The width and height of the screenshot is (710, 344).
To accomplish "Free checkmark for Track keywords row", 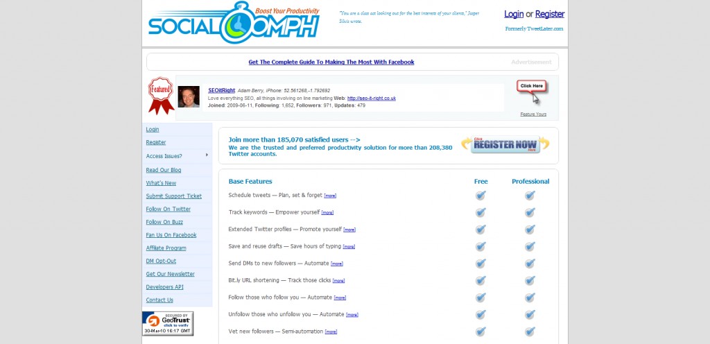I will pyautogui.click(x=480, y=212).
